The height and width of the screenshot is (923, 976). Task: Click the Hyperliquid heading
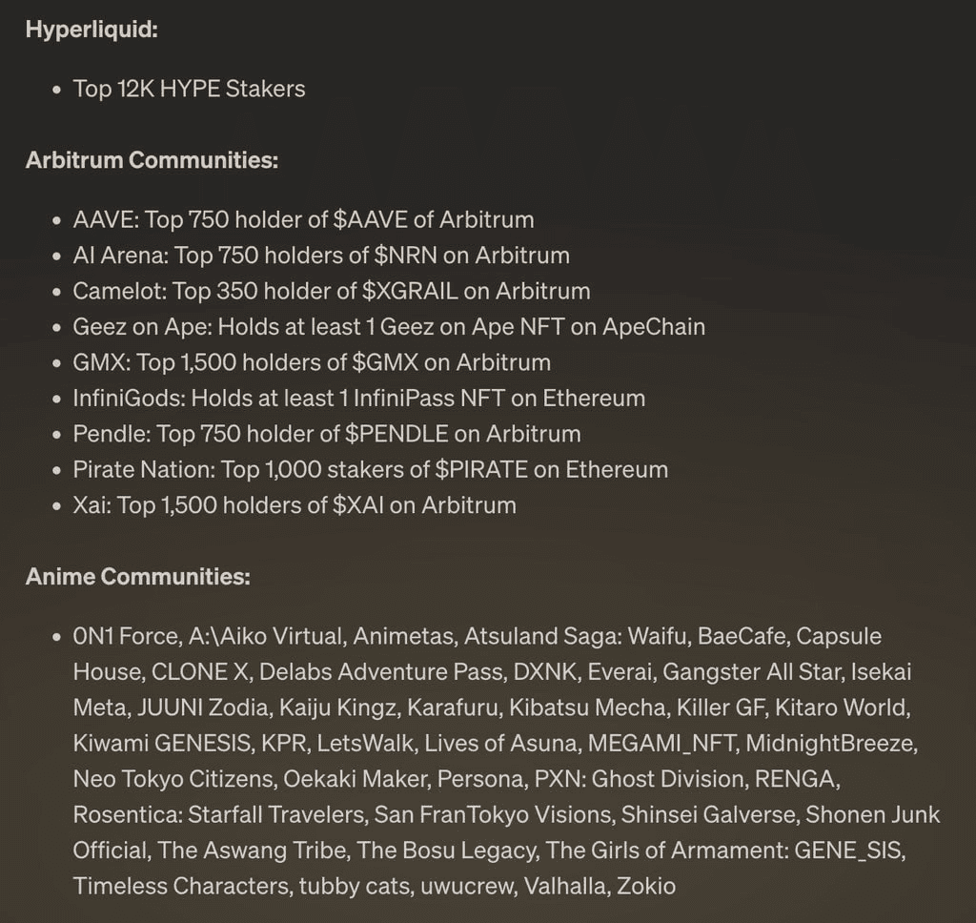click(x=91, y=30)
